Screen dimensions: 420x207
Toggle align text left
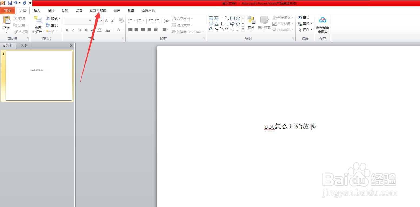point(130,30)
